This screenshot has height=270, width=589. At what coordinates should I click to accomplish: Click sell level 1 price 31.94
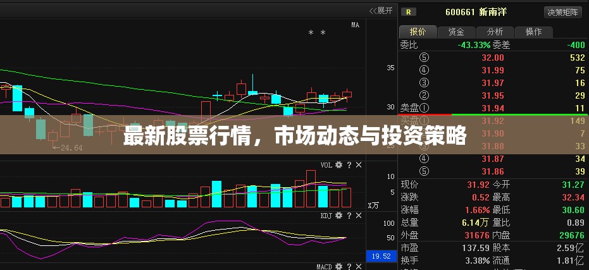[x=493, y=108]
